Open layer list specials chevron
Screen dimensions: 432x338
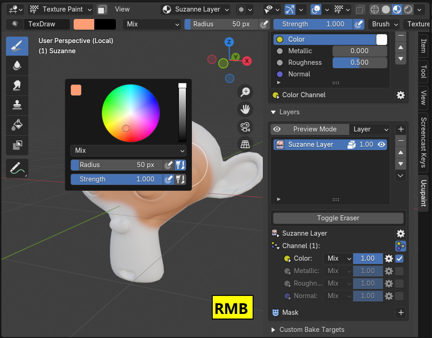(x=400, y=175)
